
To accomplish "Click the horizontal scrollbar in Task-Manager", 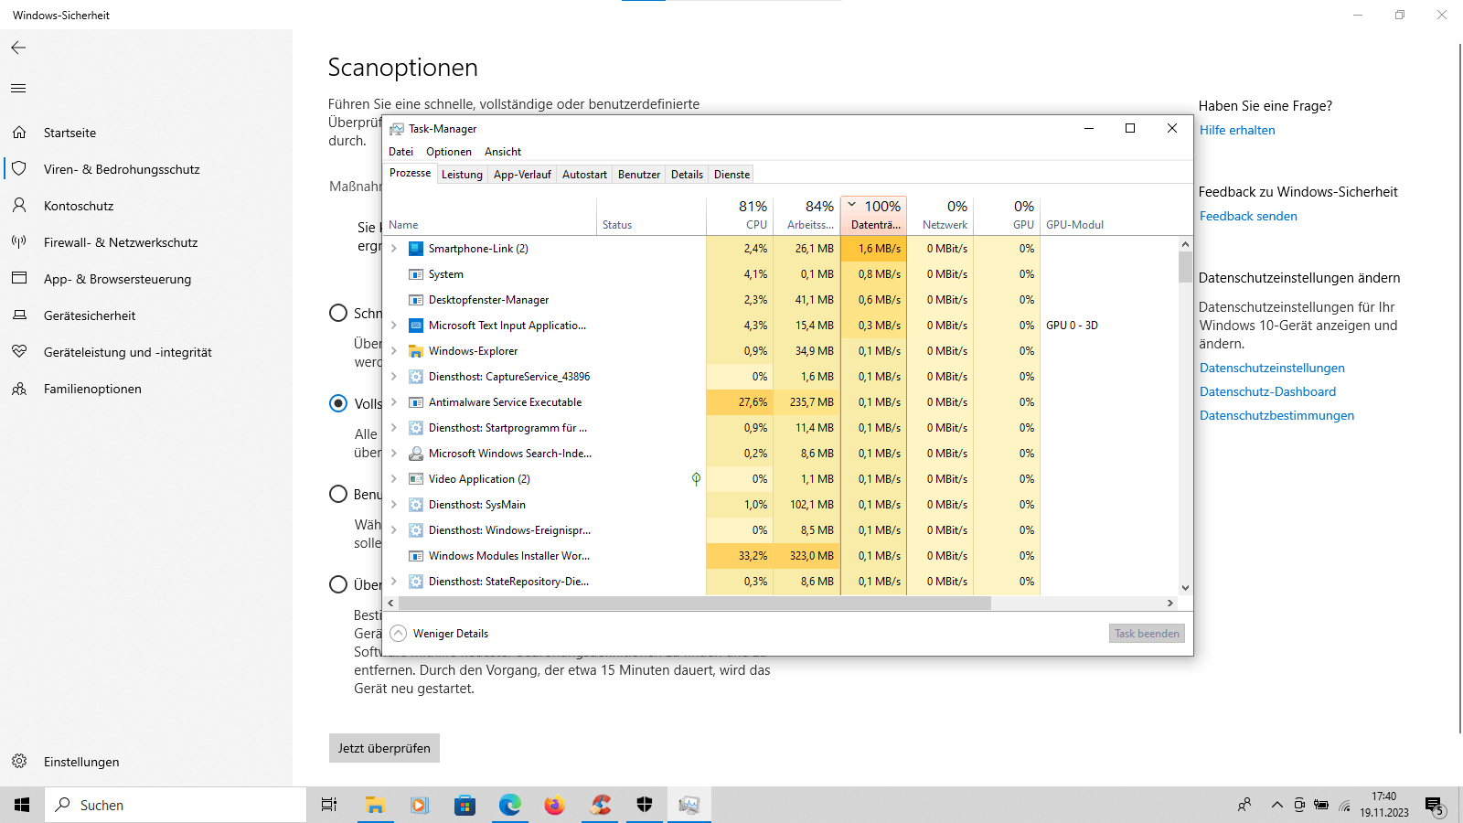I will click(x=695, y=604).
